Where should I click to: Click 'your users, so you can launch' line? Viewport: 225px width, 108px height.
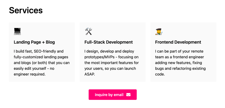(x=110, y=69)
